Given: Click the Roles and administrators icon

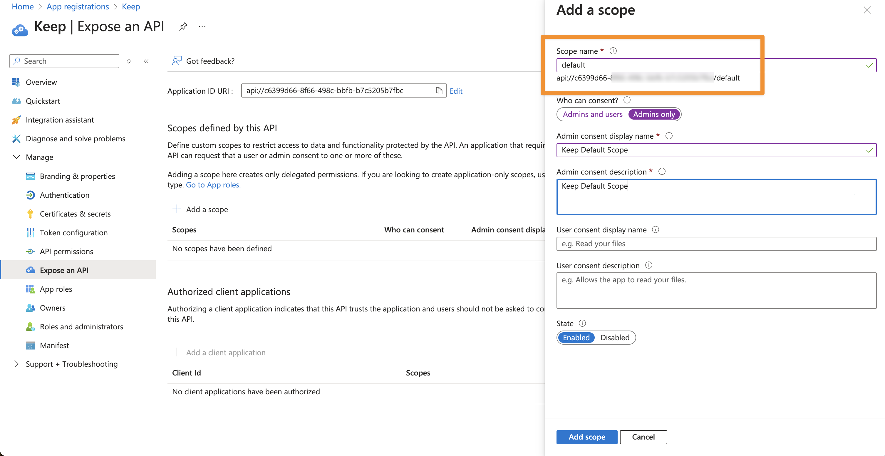Looking at the screenshot, I should [x=30, y=326].
